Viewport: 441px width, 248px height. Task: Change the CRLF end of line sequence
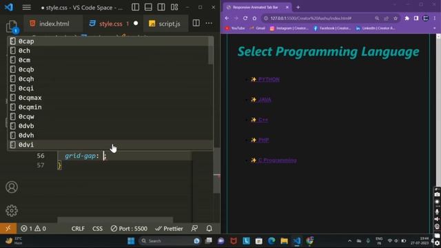tap(78, 229)
